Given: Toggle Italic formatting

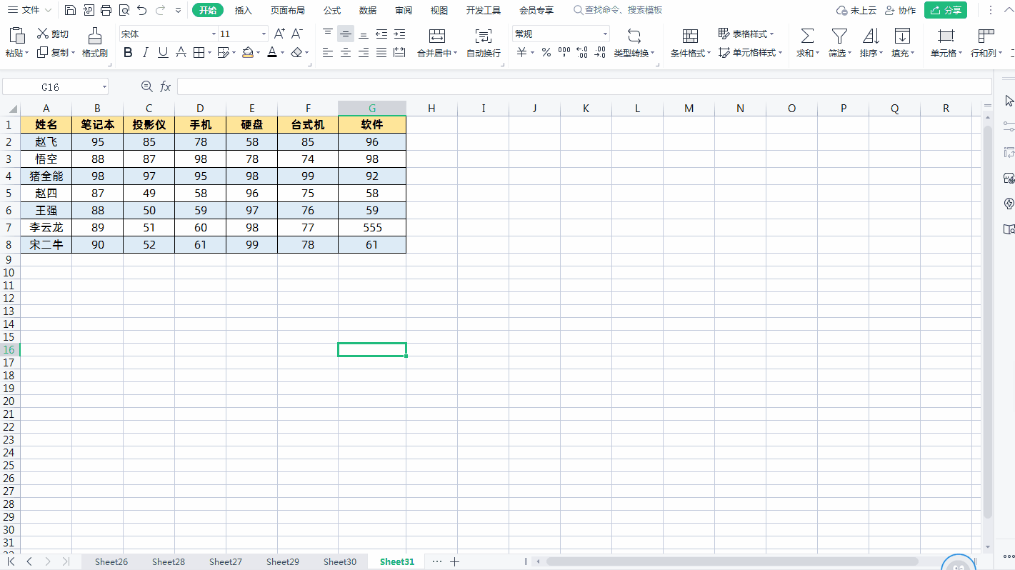Looking at the screenshot, I should coord(146,52).
